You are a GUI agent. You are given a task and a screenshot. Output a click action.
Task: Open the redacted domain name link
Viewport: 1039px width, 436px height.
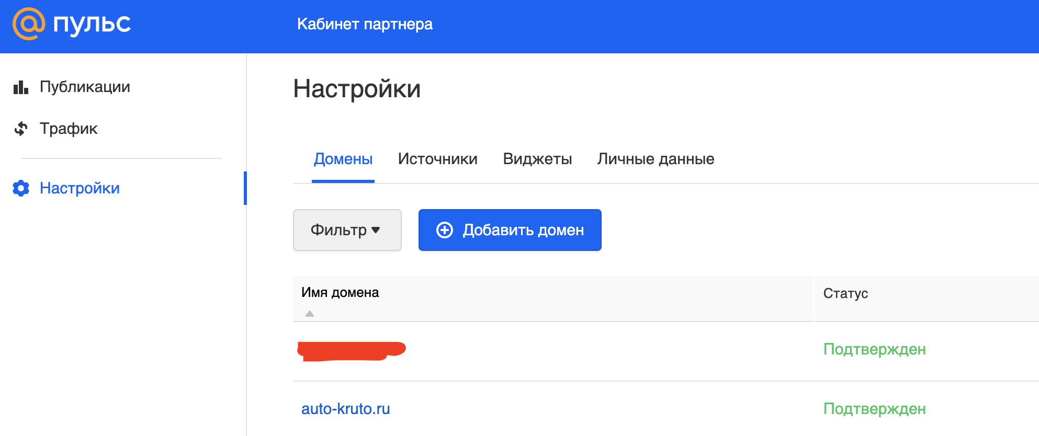click(351, 350)
